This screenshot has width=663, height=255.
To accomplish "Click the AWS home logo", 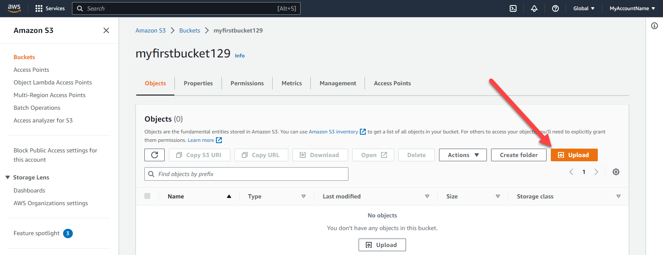I will [14, 8].
